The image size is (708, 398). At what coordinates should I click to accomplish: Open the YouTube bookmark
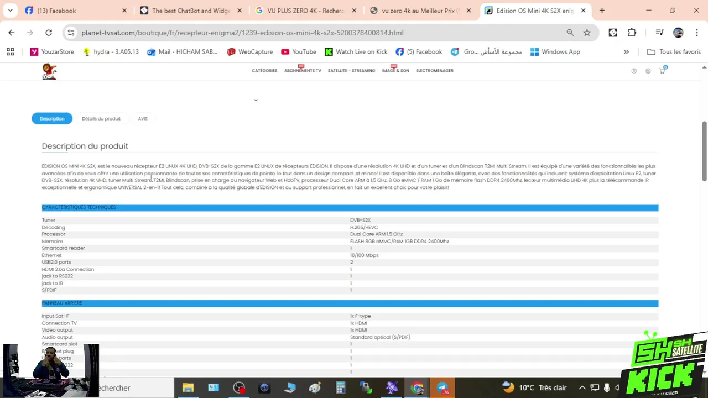[298, 52]
